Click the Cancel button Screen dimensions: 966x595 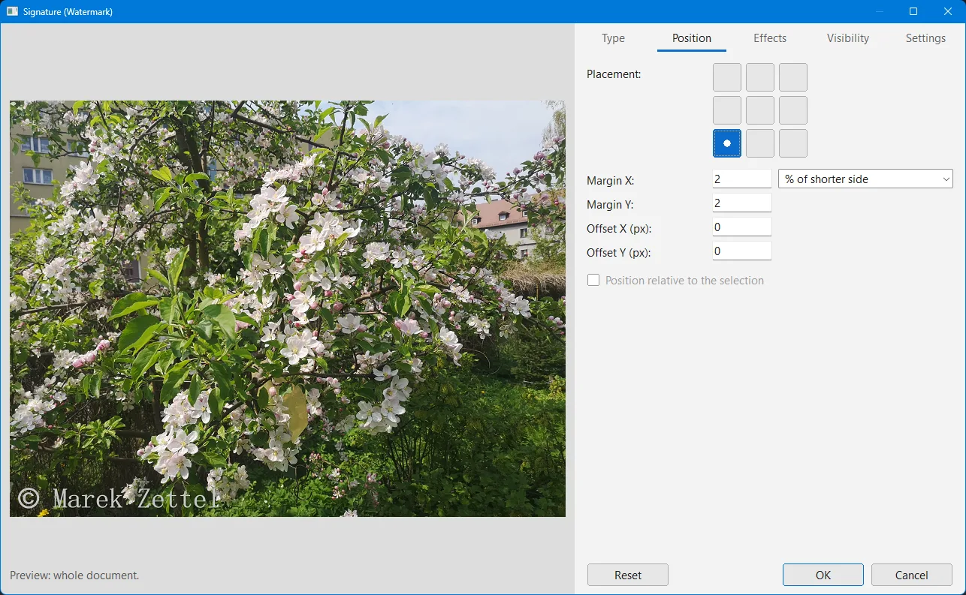click(912, 575)
